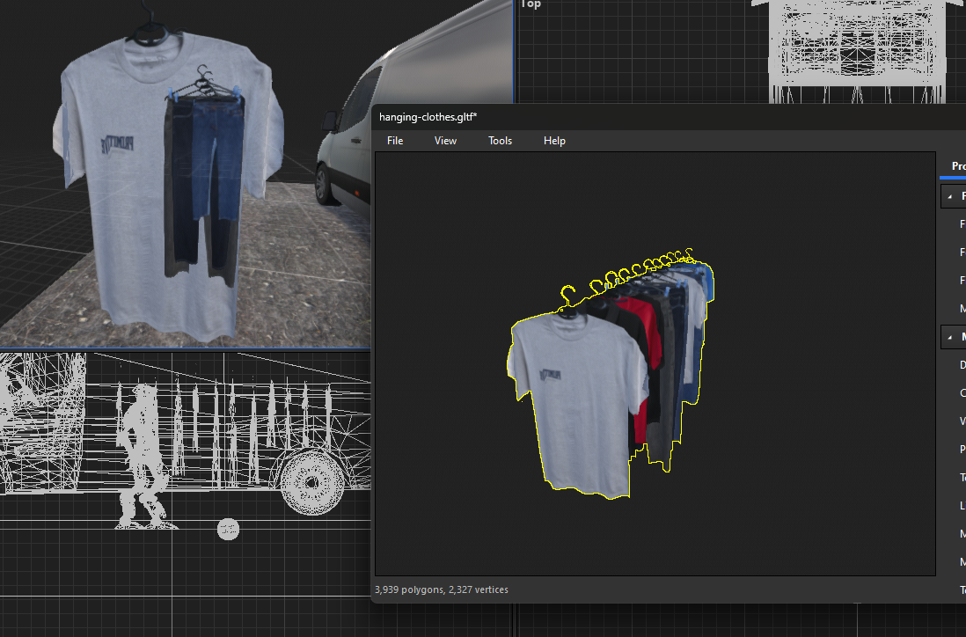
Task: Collapse the first properties section arrow
Action: [949, 196]
